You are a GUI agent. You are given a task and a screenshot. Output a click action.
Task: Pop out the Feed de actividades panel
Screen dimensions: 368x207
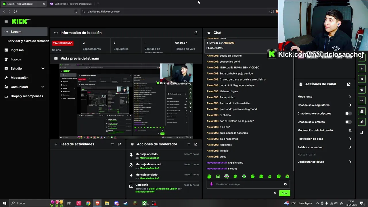[119, 144]
